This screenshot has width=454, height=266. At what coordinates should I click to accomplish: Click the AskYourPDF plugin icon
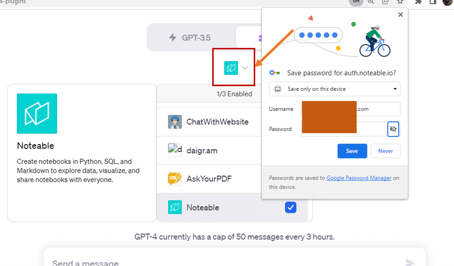(175, 179)
